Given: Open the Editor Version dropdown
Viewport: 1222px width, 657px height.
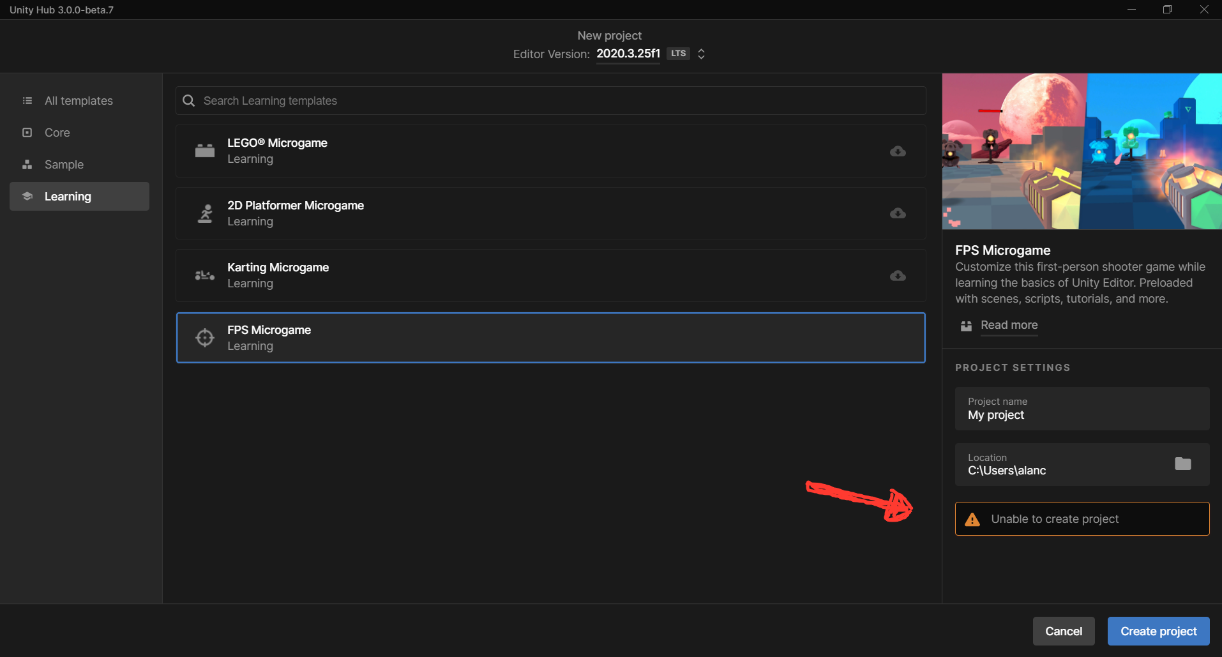Looking at the screenshot, I should [x=628, y=54].
